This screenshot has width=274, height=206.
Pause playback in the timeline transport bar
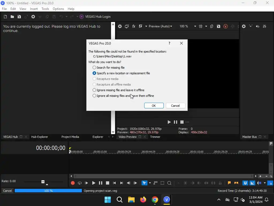101,183
